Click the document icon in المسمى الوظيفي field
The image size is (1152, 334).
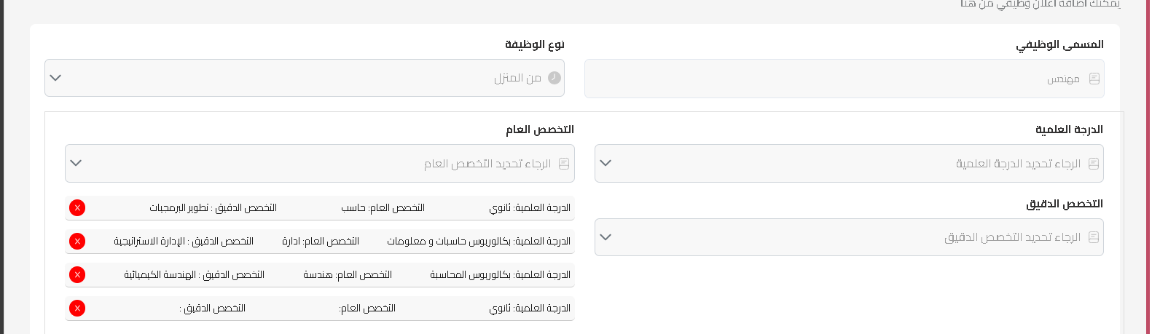pos(1094,79)
